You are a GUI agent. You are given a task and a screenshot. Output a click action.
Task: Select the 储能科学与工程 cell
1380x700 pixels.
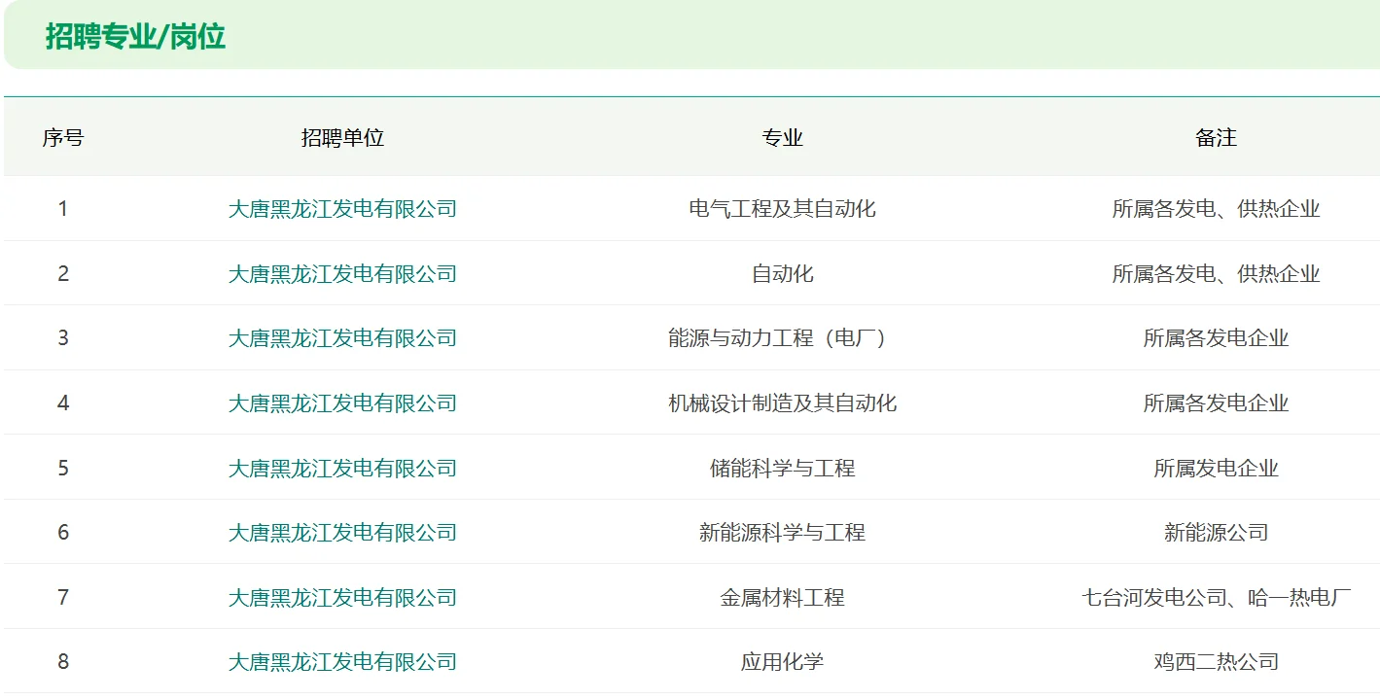pyautogui.click(x=783, y=468)
